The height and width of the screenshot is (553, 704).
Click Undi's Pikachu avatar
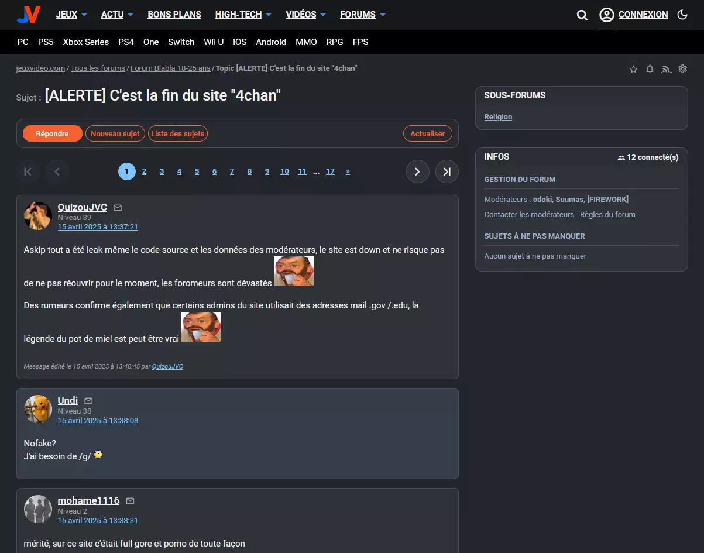coord(38,409)
